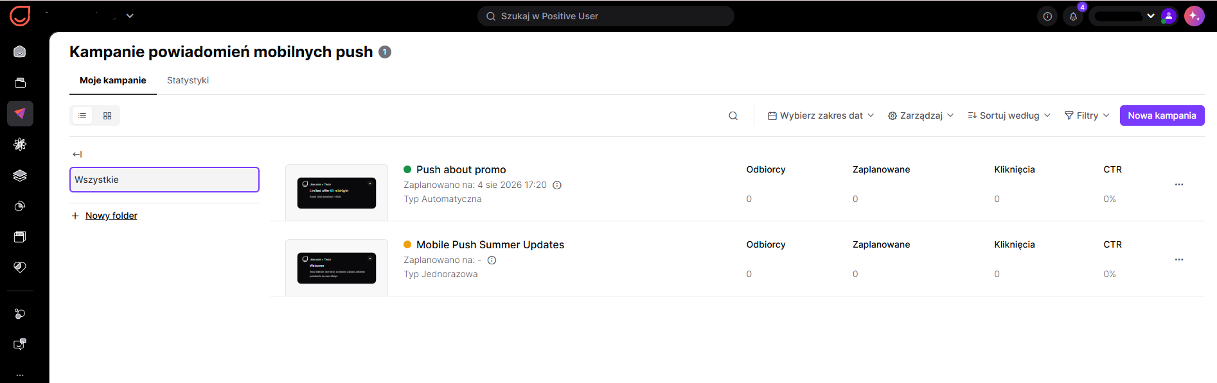Select the Moje kampanie tab

[113, 80]
